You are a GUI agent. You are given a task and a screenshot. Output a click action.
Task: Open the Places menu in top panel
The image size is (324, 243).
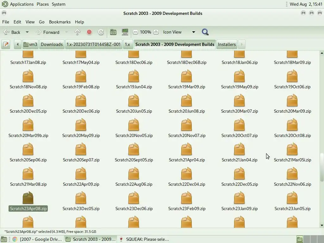coord(43,4)
